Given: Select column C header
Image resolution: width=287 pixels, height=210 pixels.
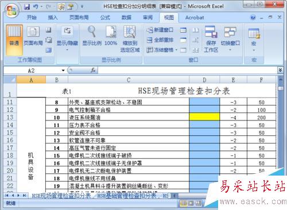Looking at the screenshot, I should tap(129, 80).
